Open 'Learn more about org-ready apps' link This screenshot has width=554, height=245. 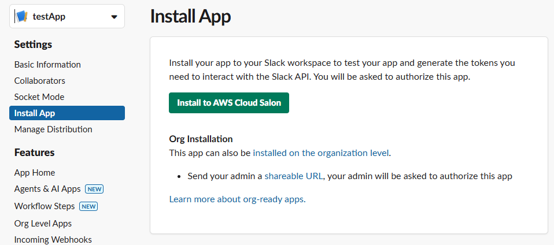(x=238, y=199)
